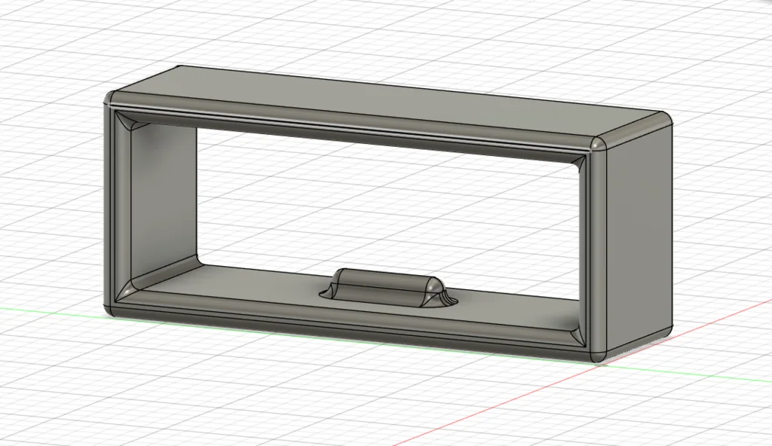Click the green axis line left of the model
772x446 pixels.
point(45,309)
